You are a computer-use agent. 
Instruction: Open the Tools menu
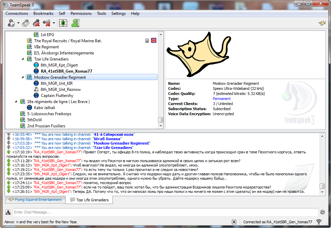[102, 14]
